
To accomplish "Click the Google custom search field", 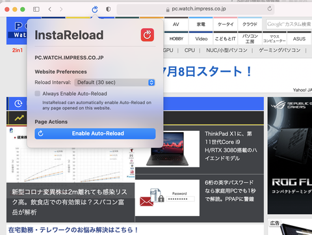I will [289, 24].
